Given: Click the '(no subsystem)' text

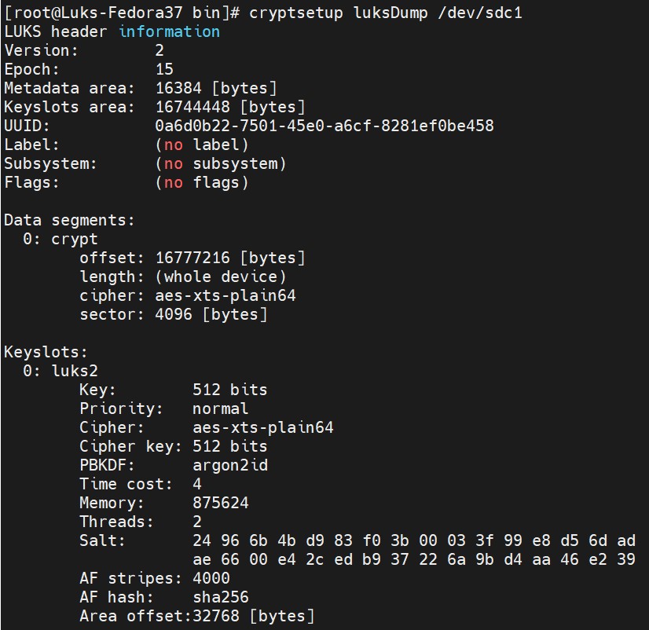Looking at the screenshot, I should [x=221, y=164].
